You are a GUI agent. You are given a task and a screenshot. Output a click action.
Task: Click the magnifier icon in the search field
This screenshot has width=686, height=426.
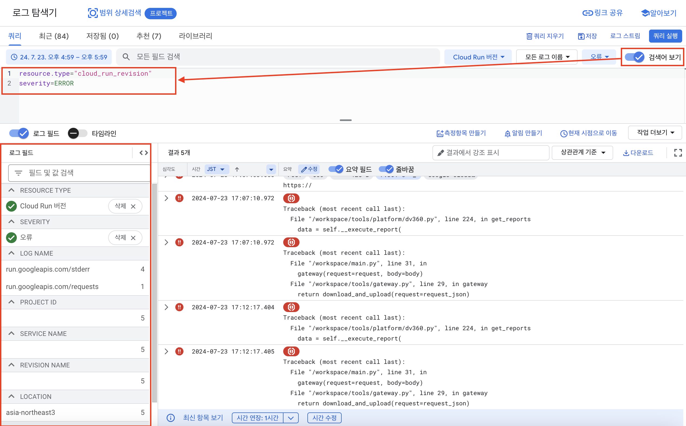pyautogui.click(x=126, y=57)
